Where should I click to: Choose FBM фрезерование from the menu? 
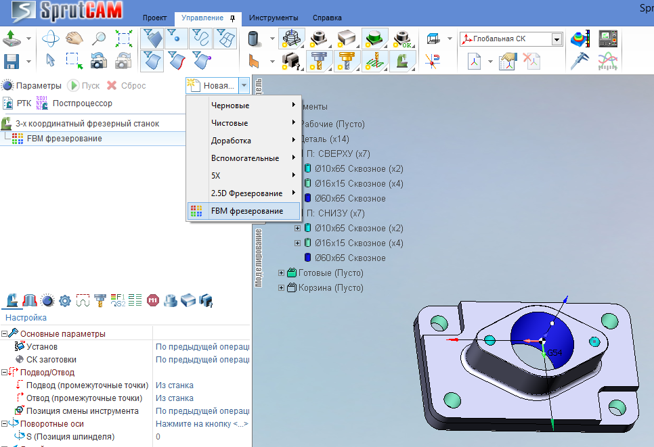tap(244, 211)
